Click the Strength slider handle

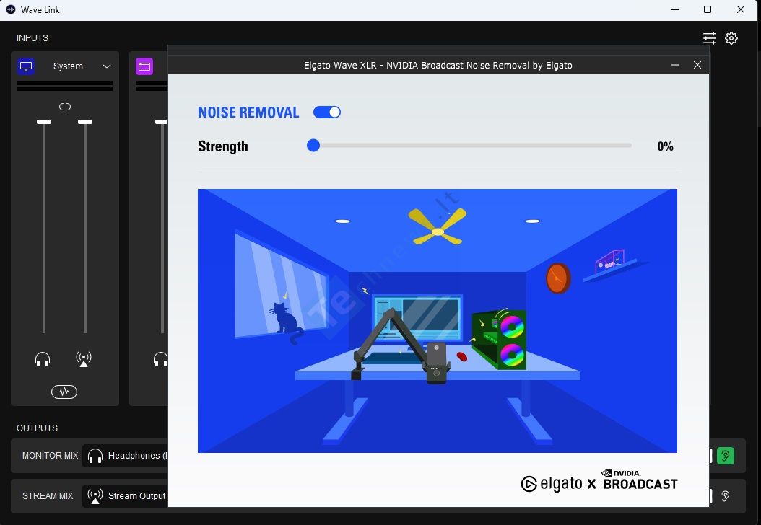point(313,146)
